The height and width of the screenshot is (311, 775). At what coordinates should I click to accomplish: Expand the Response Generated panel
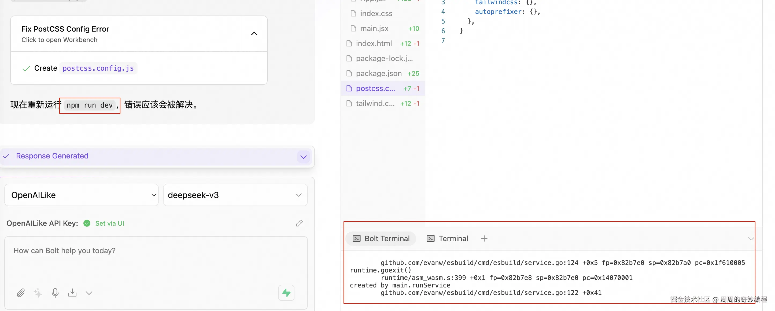click(x=303, y=157)
